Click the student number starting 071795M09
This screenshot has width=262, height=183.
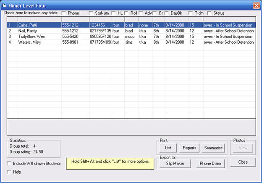click(100, 42)
